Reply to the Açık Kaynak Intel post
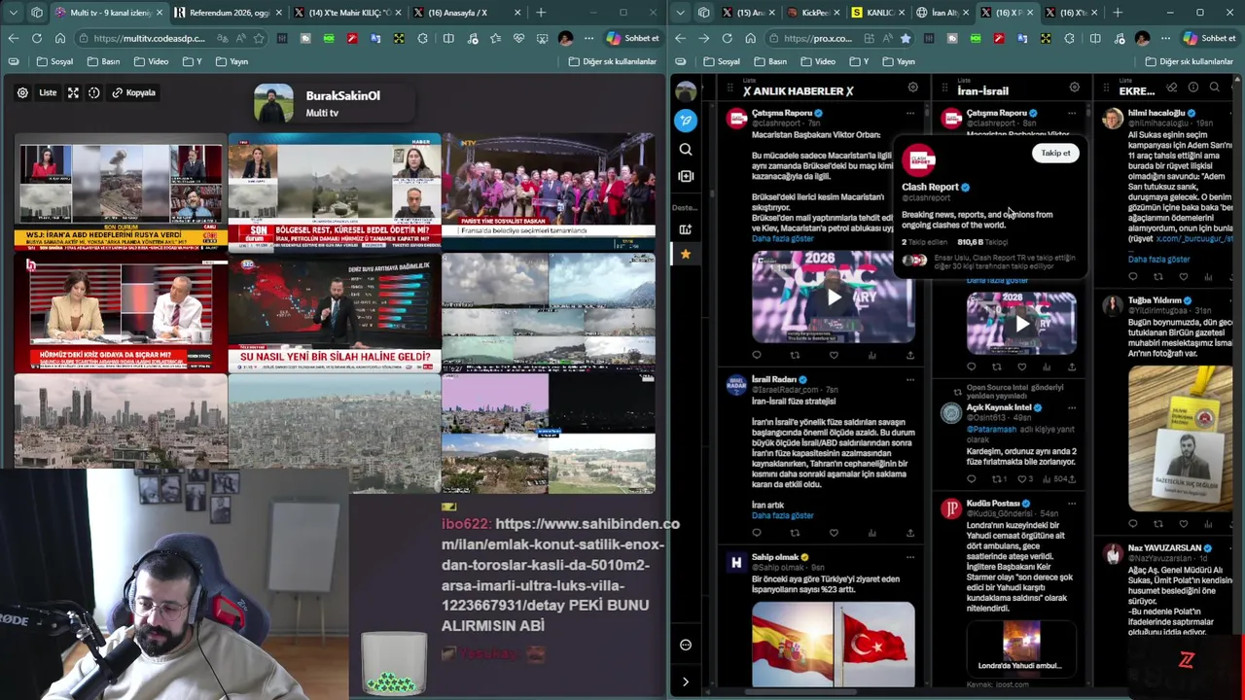This screenshot has height=700, width=1245. 971,479
